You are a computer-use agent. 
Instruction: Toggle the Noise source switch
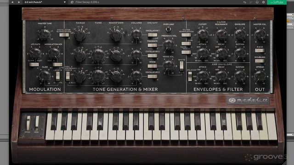click(x=153, y=66)
